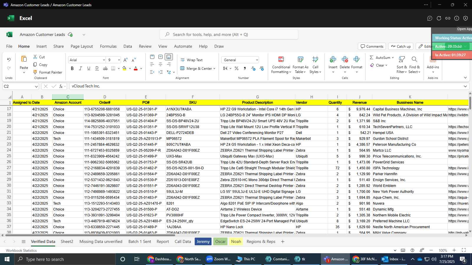472x265 pixels.
Task: Open AutoSum dropdown arrow
Action: 393,57
